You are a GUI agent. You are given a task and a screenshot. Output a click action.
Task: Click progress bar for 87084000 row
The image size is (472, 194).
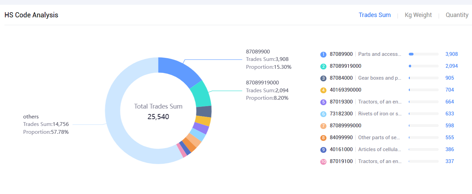pyautogui.click(x=424, y=78)
